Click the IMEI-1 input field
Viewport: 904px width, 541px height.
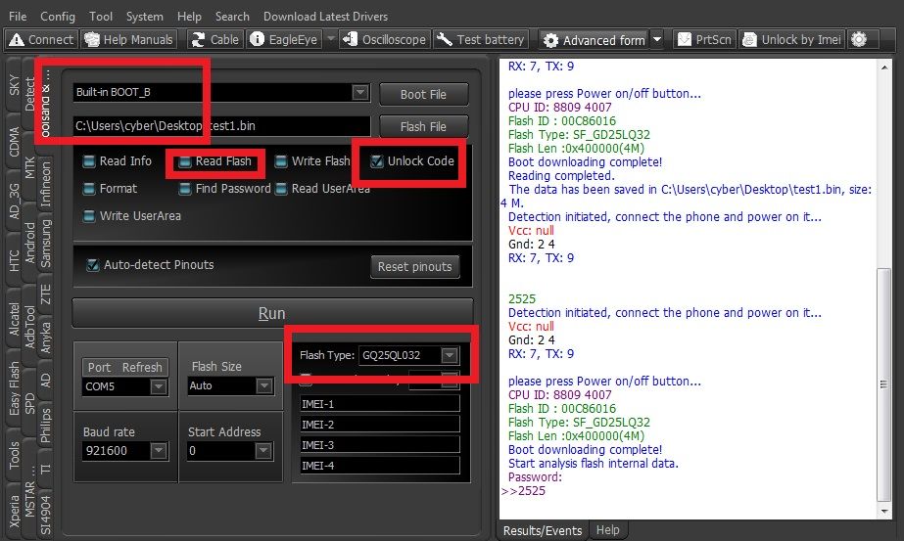pos(380,404)
